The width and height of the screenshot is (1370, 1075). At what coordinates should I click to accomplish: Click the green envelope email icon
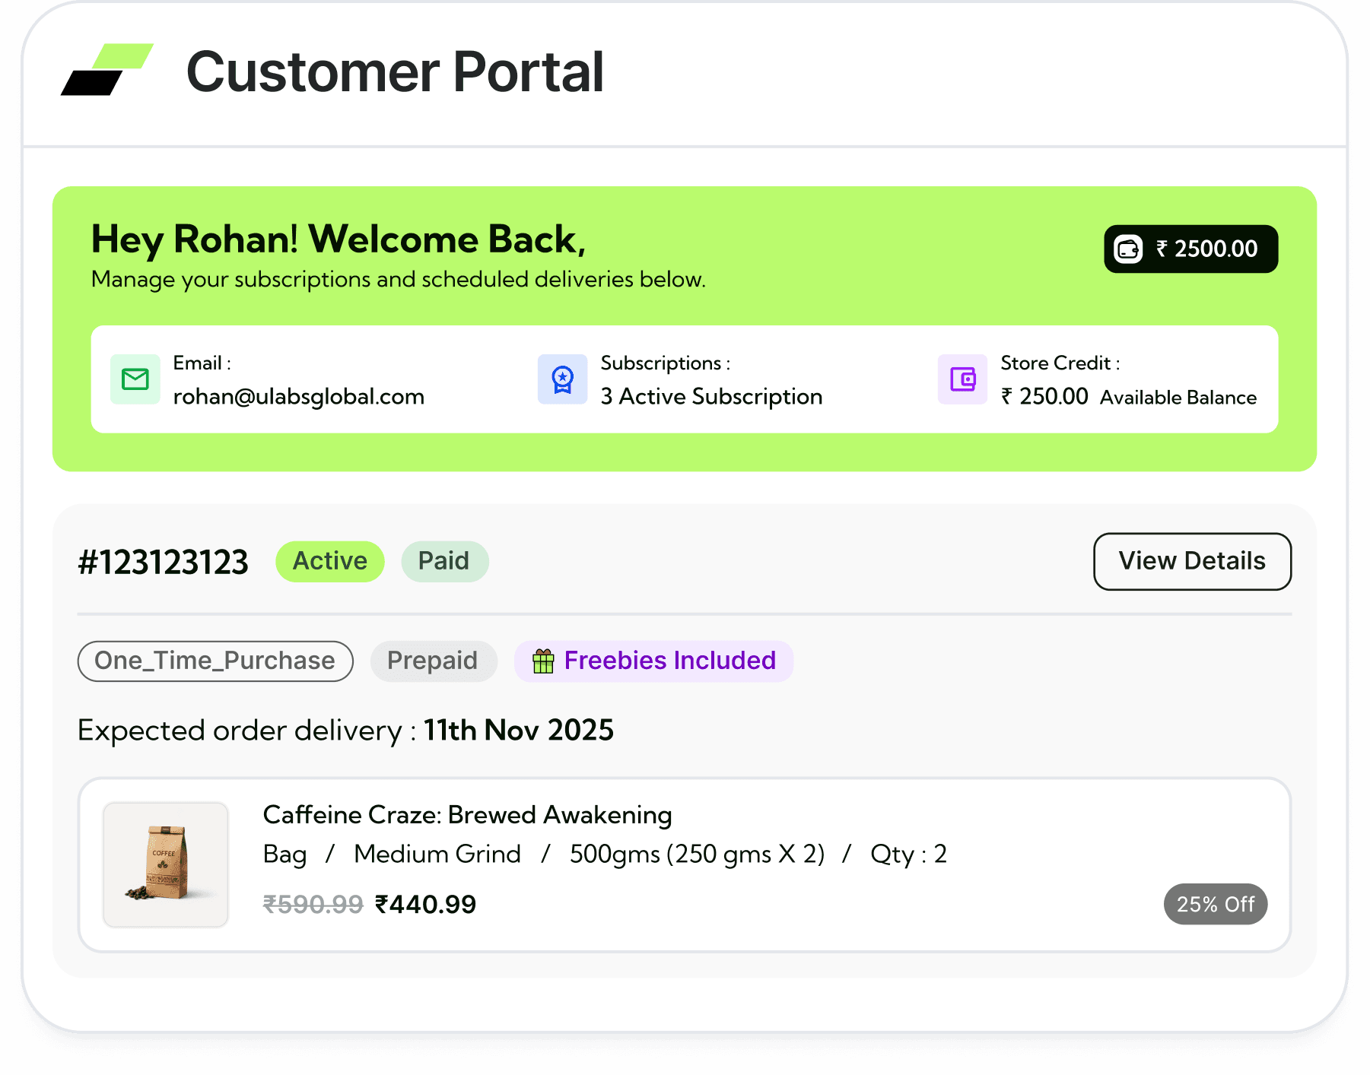point(135,379)
